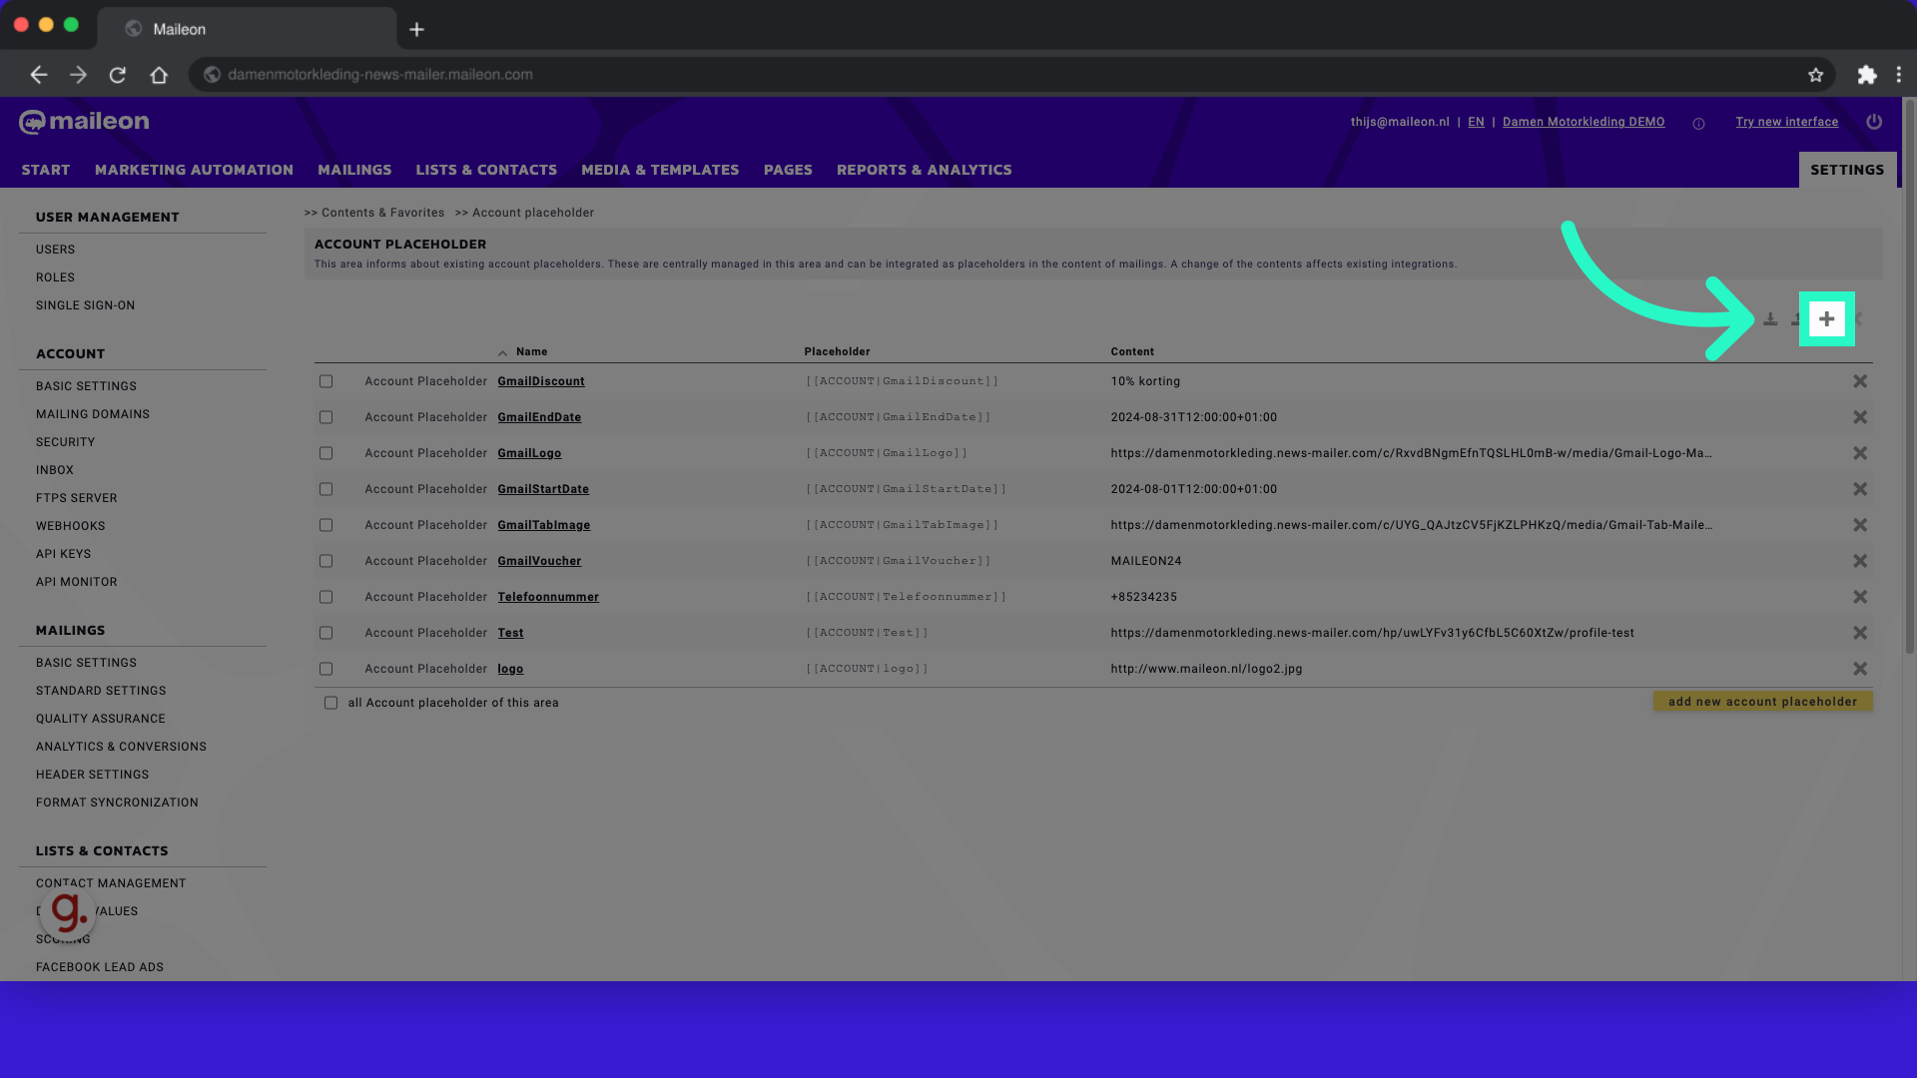
Task: Open the MARKETING AUTOMATION menu
Action: point(194,170)
